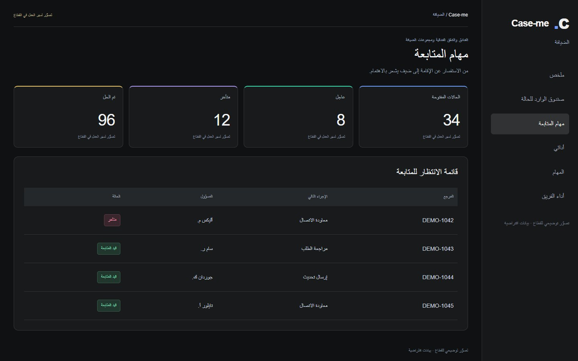
Task: Click the Case-me breadcrumb link
Action: click(458, 15)
